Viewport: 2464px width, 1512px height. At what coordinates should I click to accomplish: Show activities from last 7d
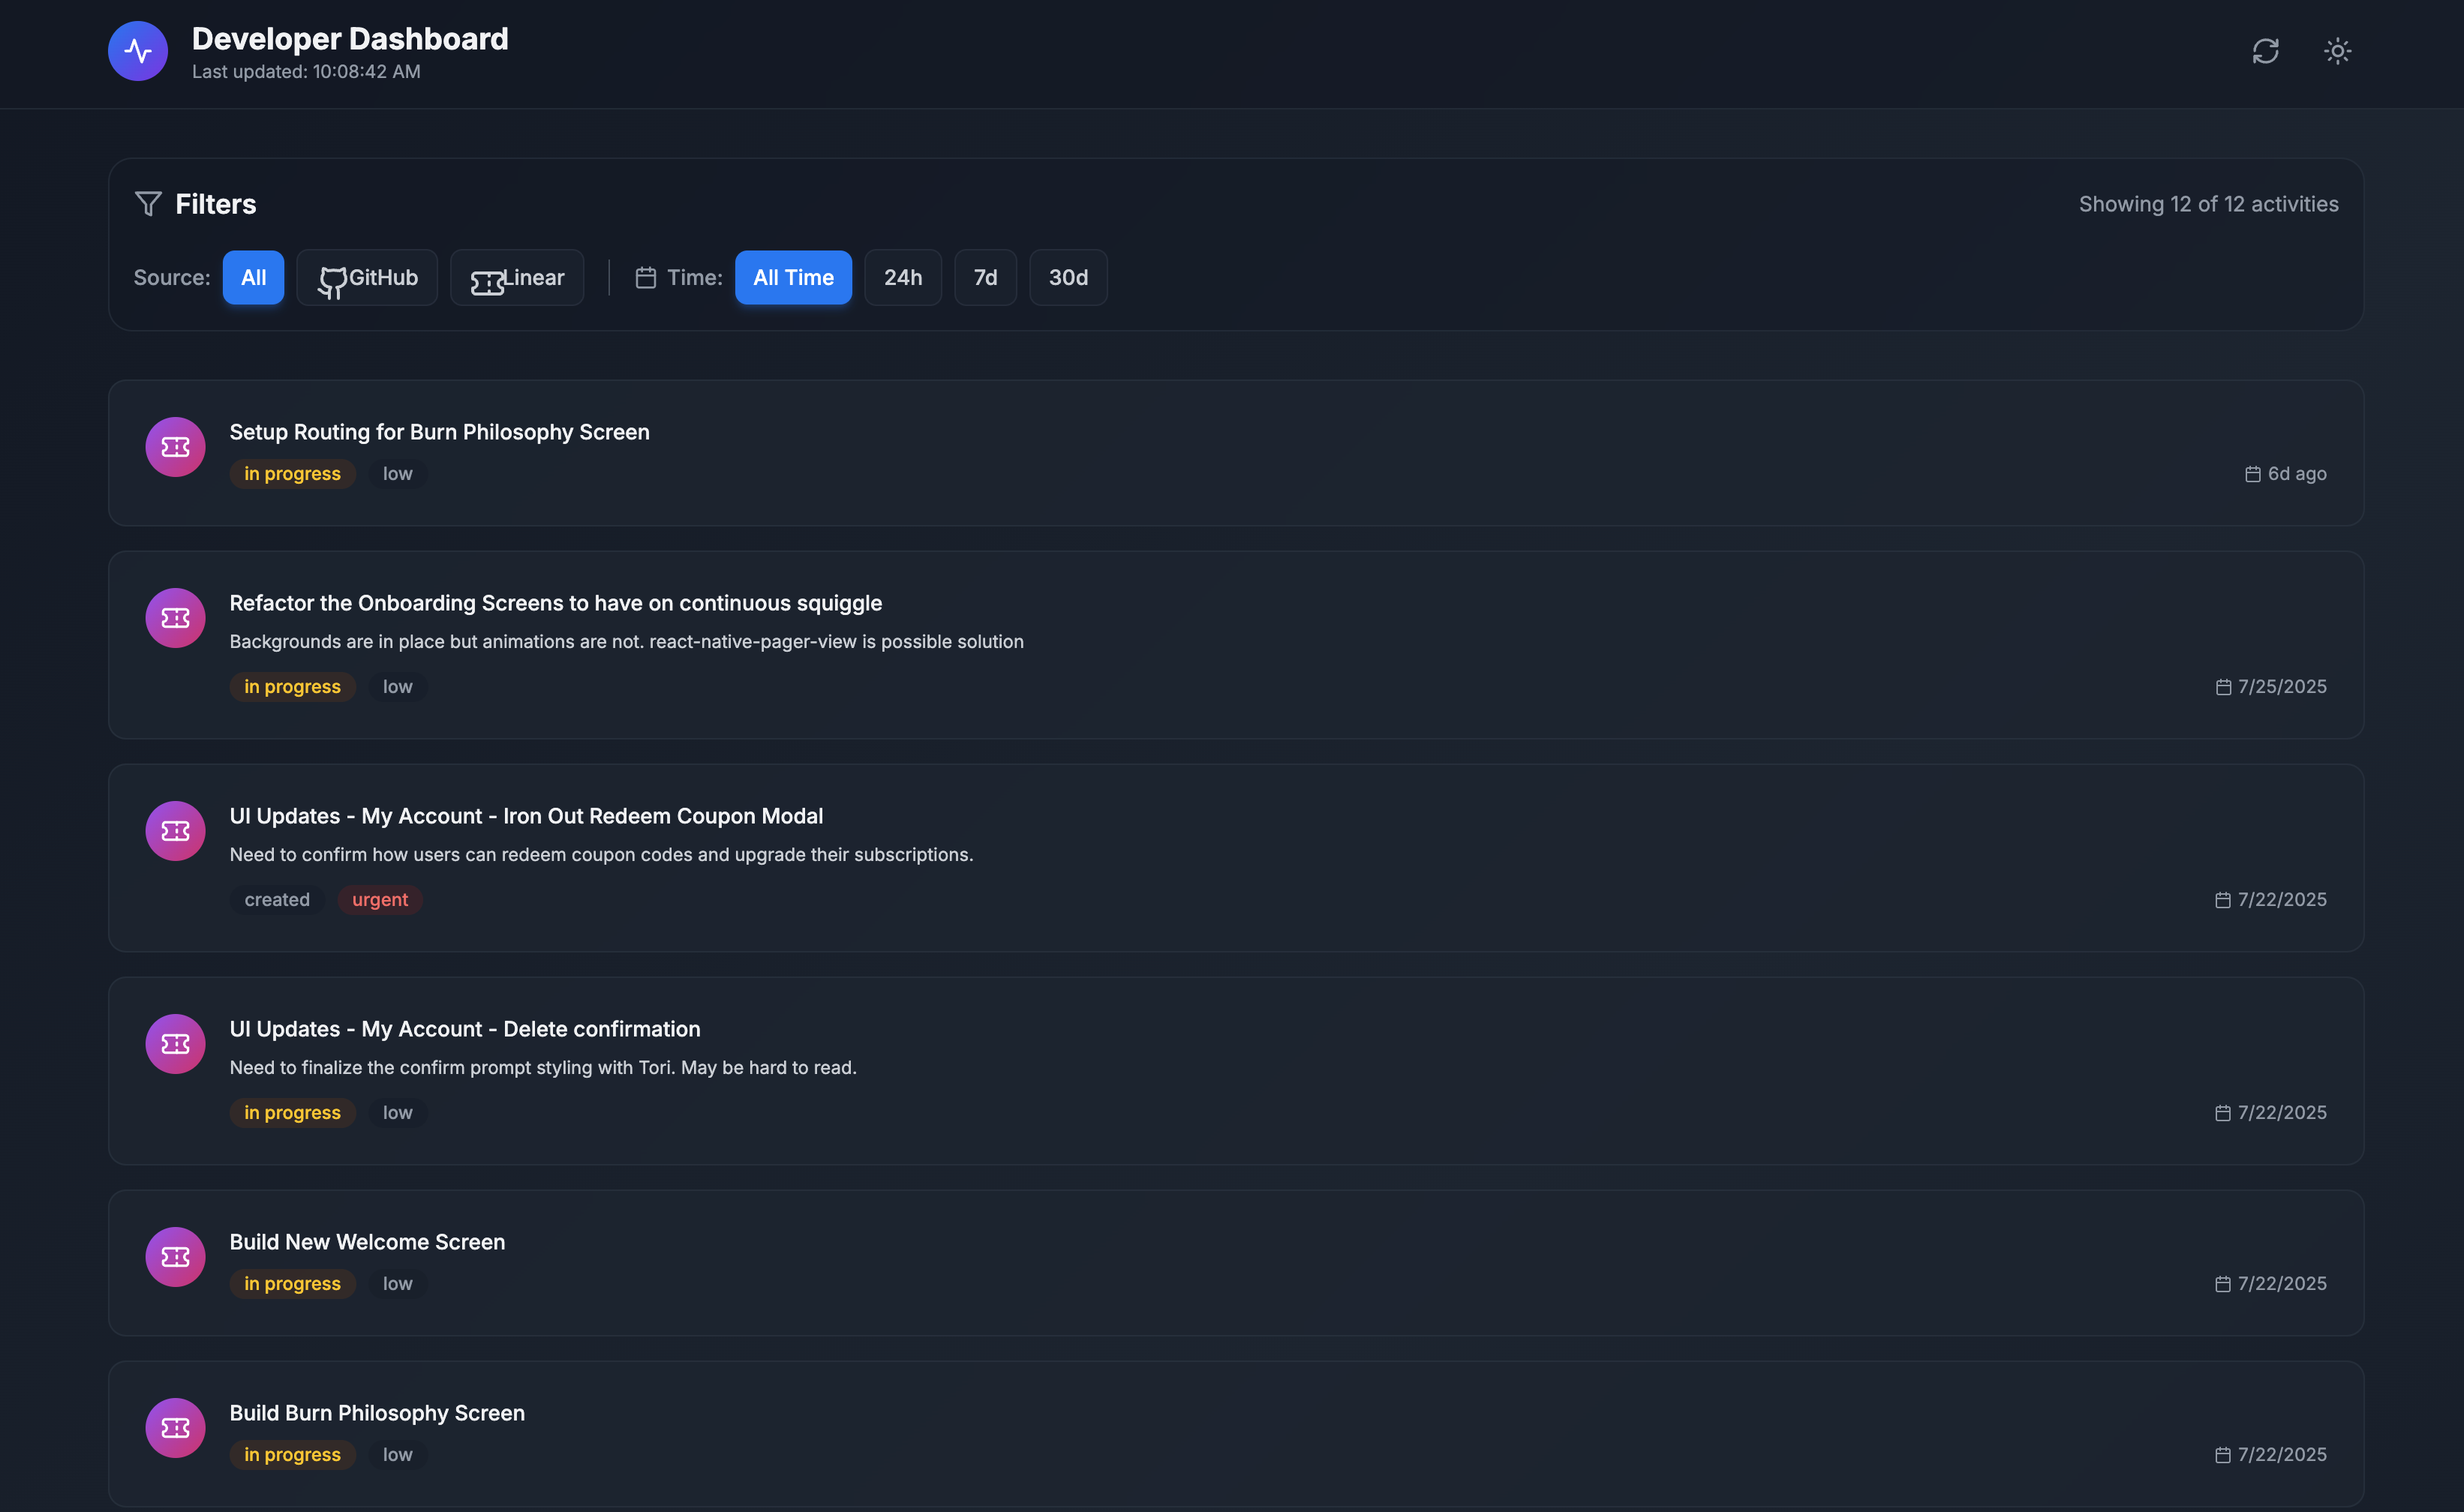click(x=985, y=277)
